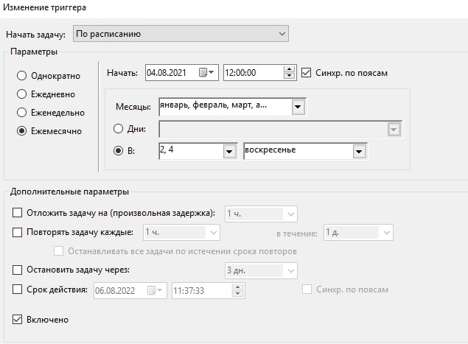Image resolution: width=468 pixels, height=344 pixels.
Task: Open the 'Начать задачу' schedule dropdown
Action: (x=181, y=34)
